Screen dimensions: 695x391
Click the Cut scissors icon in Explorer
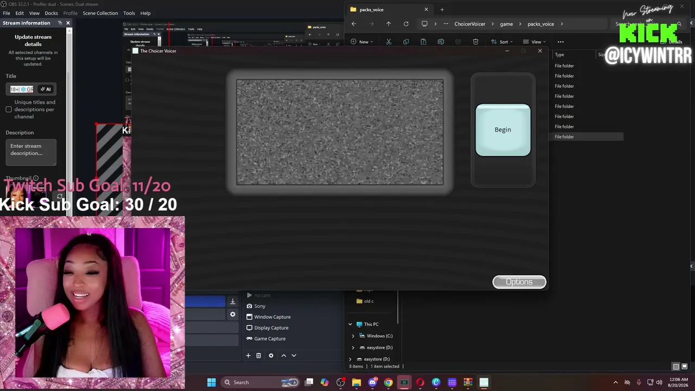(388, 42)
